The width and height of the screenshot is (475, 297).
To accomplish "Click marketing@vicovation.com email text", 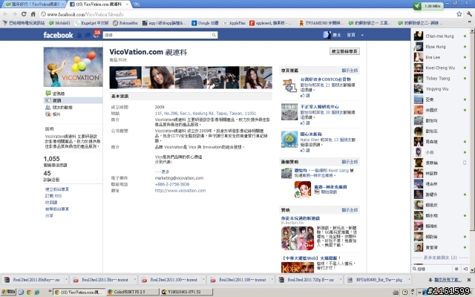I will [x=179, y=178].
